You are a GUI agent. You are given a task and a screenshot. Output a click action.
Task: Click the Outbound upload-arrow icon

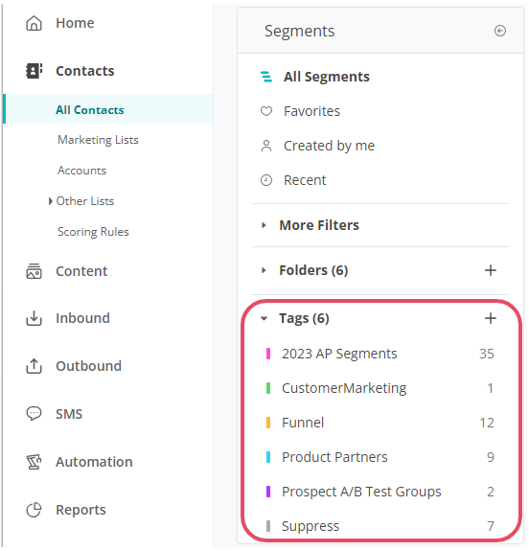pyautogui.click(x=34, y=366)
